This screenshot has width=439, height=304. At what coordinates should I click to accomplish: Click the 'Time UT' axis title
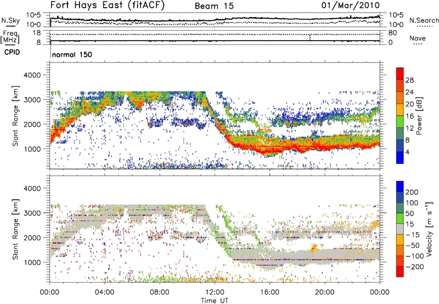click(x=215, y=301)
